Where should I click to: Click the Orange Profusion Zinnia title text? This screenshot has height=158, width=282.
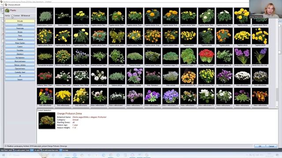tap(70, 114)
